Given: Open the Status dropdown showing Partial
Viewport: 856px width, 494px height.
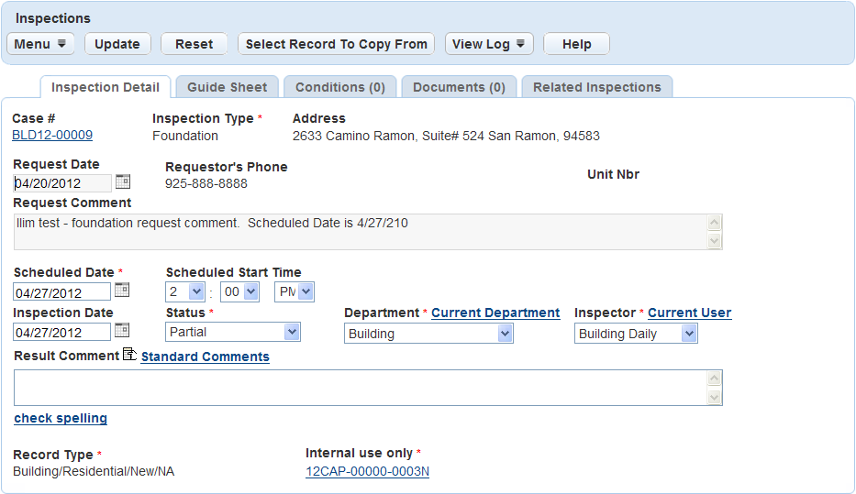Looking at the screenshot, I should (x=233, y=332).
